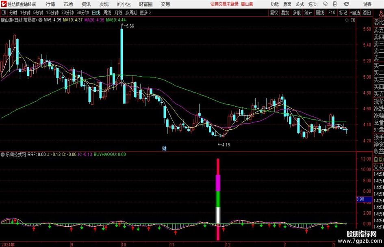384x247 pixels.
Task: Click the MA20: 4.35 label
Action: point(94,20)
